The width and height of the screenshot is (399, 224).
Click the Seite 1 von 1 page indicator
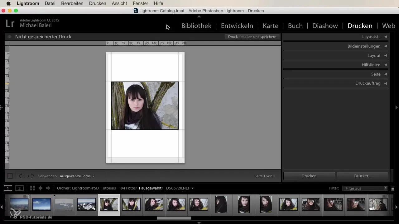(x=265, y=176)
